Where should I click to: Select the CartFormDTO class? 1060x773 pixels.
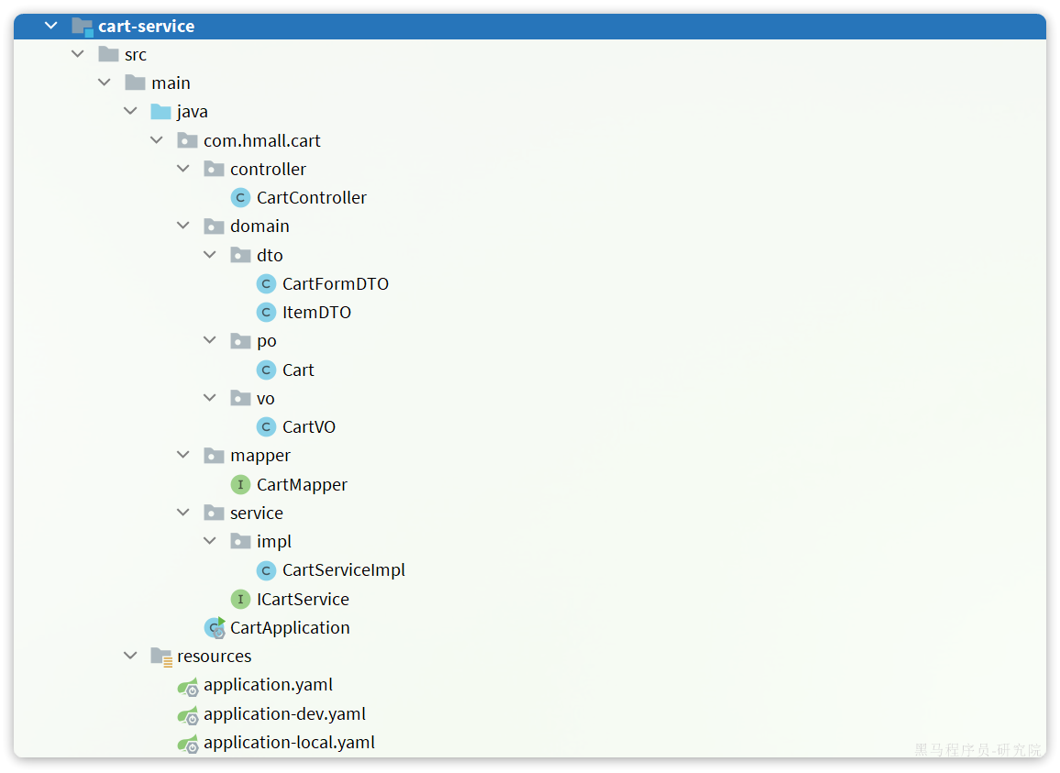pyautogui.click(x=335, y=284)
